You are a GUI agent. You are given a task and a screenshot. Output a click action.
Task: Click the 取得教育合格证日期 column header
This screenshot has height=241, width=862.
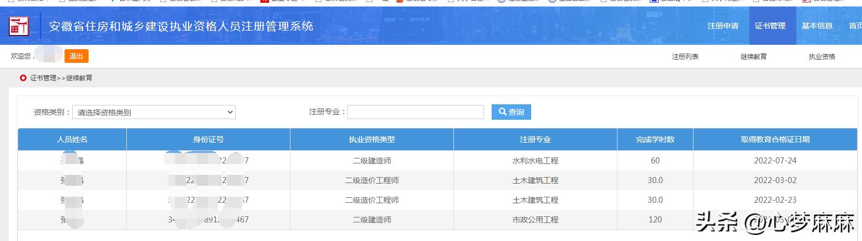click(775, 139)
